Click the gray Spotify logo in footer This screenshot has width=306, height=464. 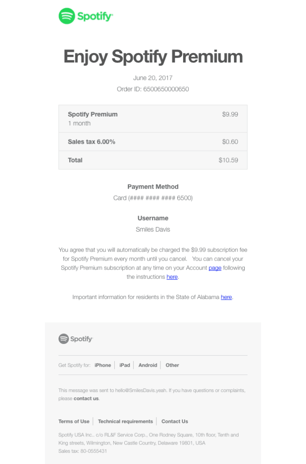[x=76, y=339]
